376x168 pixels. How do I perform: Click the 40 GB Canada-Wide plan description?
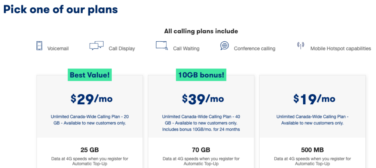tap(201, 123)
